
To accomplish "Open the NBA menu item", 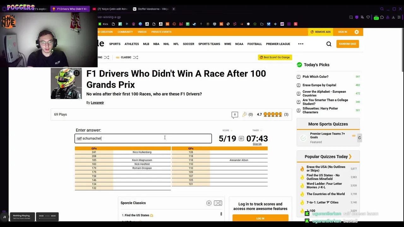I will [x=156, y=44].
